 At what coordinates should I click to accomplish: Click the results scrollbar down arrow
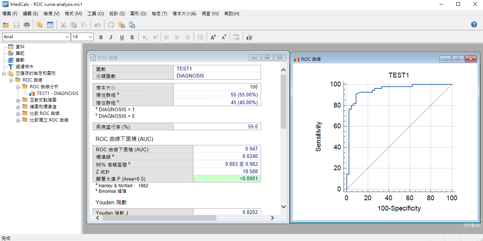283,207
